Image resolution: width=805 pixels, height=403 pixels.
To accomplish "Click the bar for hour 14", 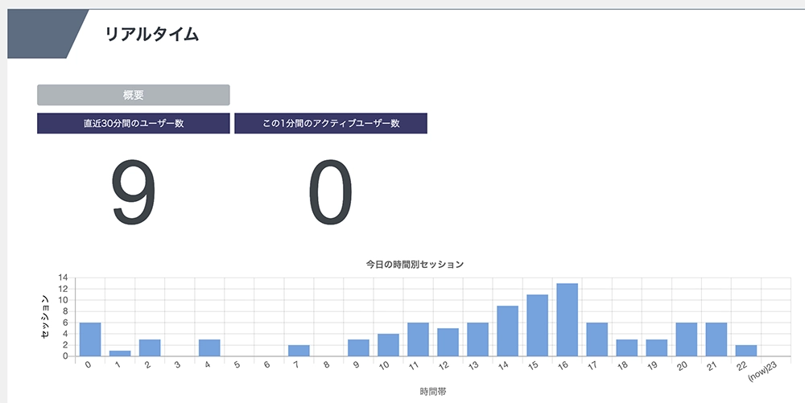I will [x=507, y=331].
